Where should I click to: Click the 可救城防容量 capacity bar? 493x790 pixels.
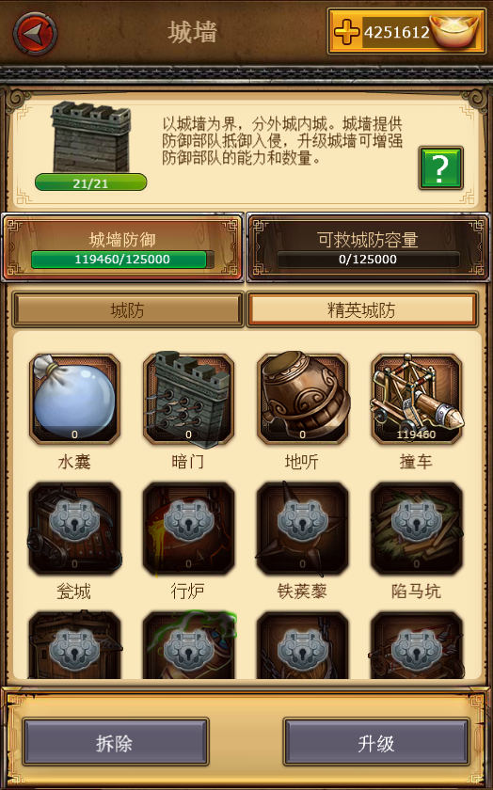click(x=368, y=260)
